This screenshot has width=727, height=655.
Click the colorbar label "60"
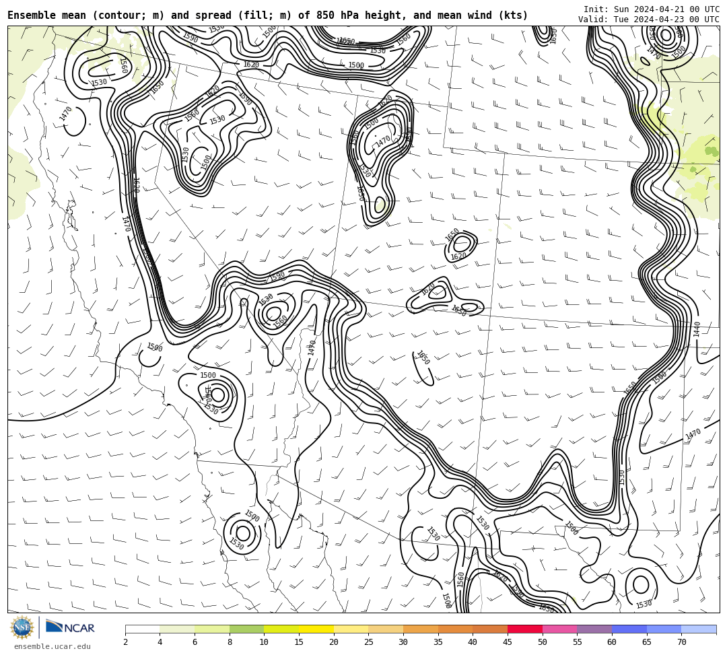pyautogui.click(x=612, y=642)
